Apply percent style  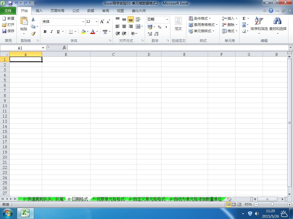click(x=159, y=27)
